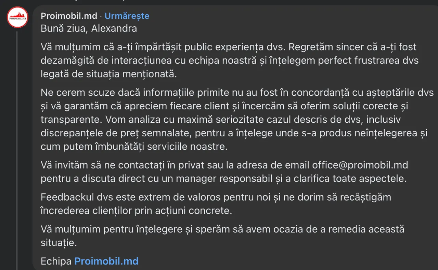
Task: Click the paragraph starting 'Vă mulțumim că a-ți'
Action: [x=230, y=60]
